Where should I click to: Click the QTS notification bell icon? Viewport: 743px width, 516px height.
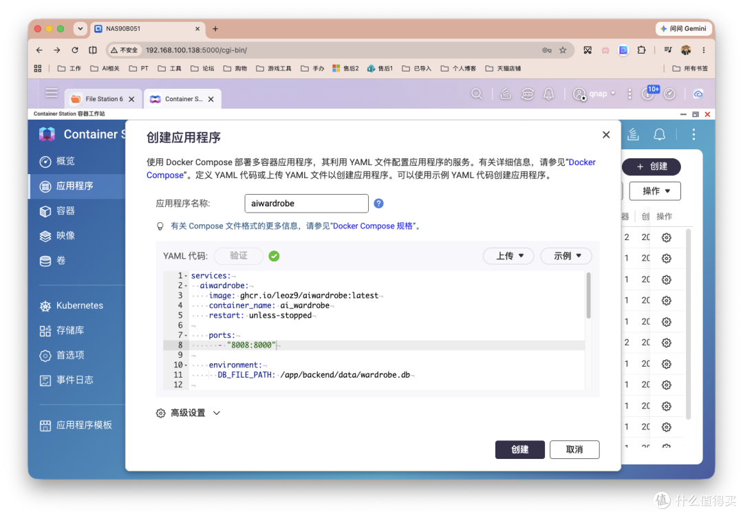[x=549, y=94]
